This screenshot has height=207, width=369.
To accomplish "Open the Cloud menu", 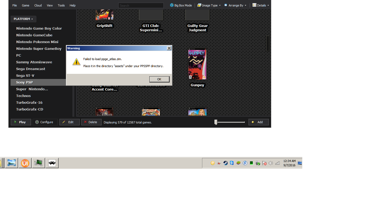I will (x=38, y=5).
